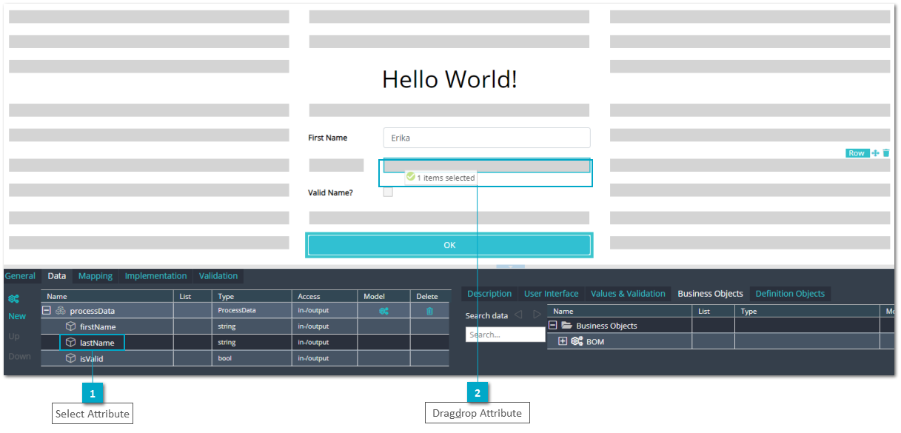Expand the BOM tree node
Image resolution: width=901 pixels, height=433 pixels.
[563, 341]
